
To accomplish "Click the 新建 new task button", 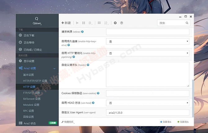I will 66,23.
